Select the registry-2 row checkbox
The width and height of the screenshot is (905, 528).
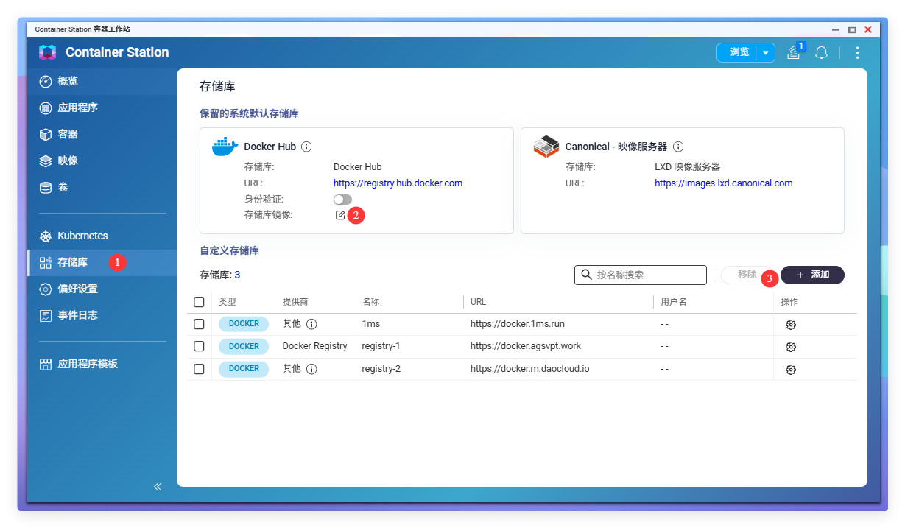tap(199, 369)
